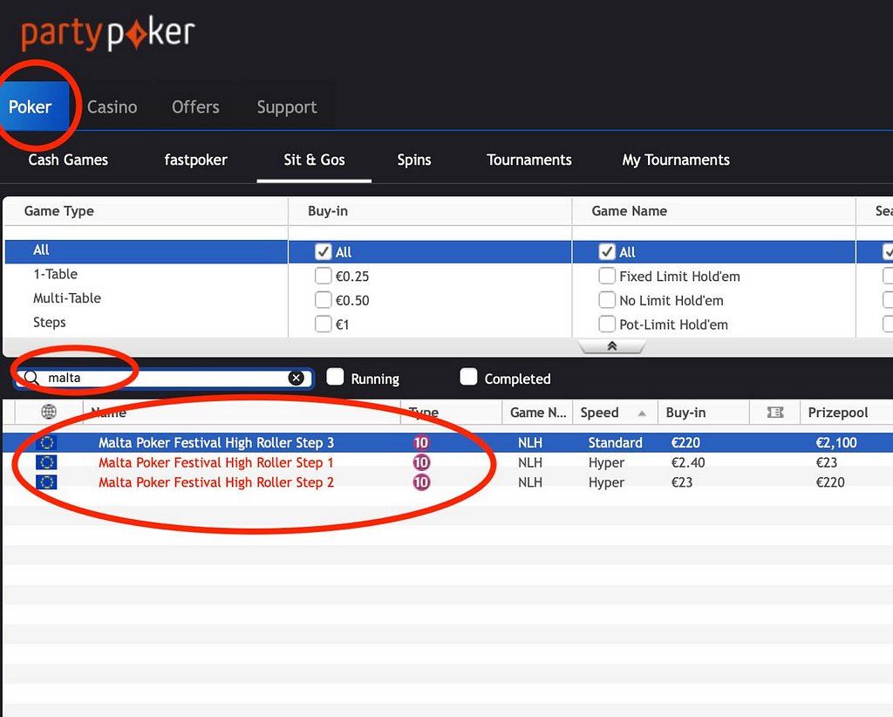This screenshot has height=717, width=893.
Task: Click the search magnifier icon
Action: 32,378
